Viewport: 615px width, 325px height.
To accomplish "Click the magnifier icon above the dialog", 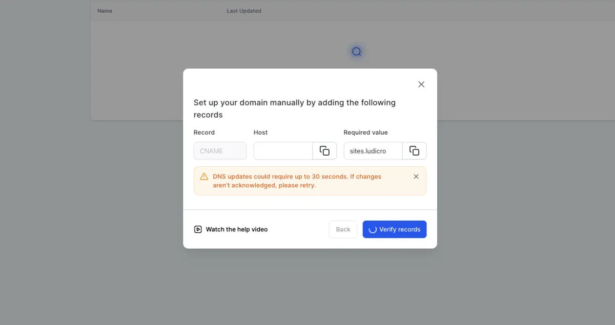I will pos(357,52).
